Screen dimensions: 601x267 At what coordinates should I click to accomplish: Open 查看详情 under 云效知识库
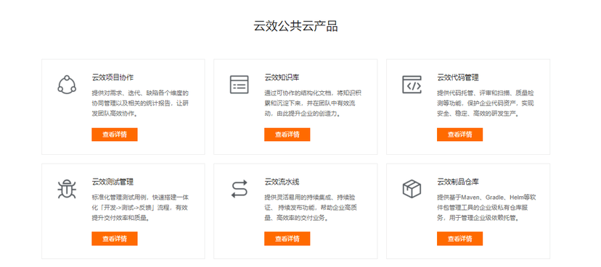[287, 135]
